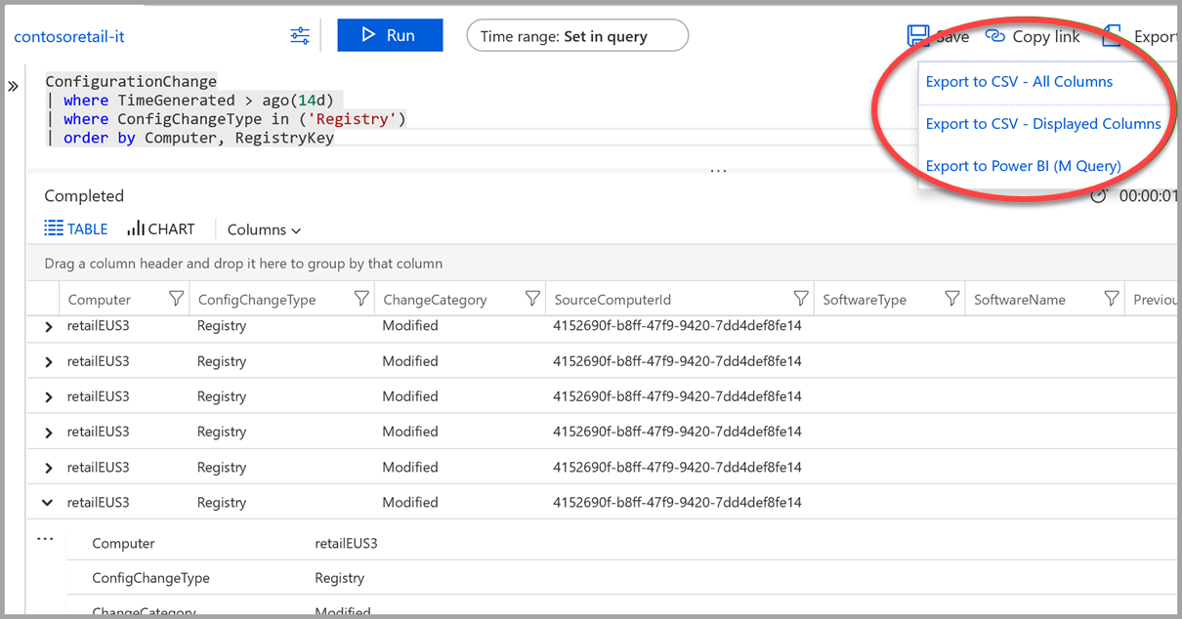
Task: Choose Export to CSV - All Columns
Action: [x=1019, y=82]
